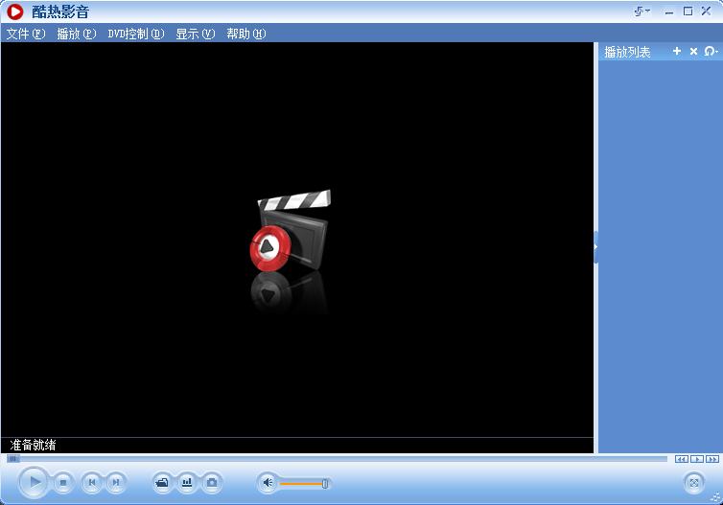
Task: Click the small normal-speed play button
Action: [697, 459]
